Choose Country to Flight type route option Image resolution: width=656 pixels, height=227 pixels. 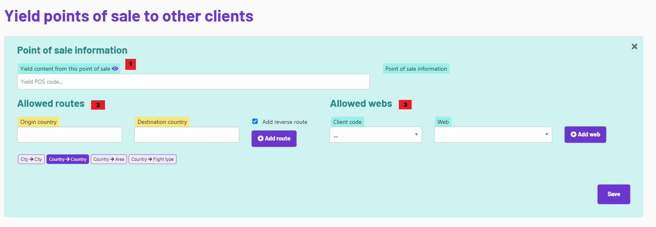153,159
